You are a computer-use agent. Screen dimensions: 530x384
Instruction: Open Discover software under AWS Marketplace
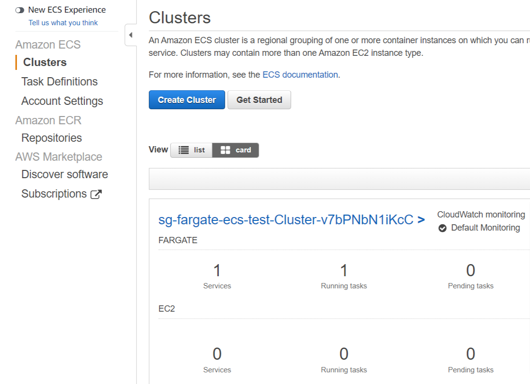[65, 174]
